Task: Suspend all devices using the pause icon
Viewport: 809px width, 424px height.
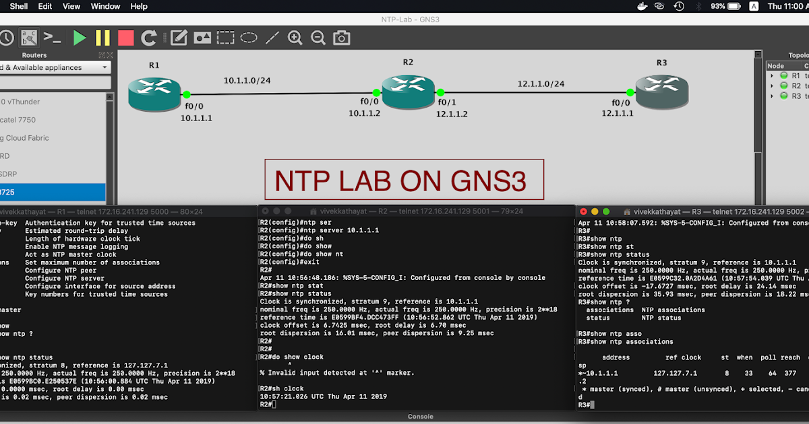Action: [101, 38]
